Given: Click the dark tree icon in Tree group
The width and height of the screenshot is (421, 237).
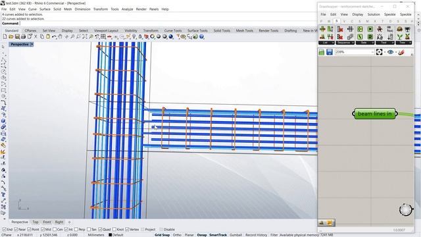Looking at the screenshot, I should pyautogui.click(x=408, y=29).
